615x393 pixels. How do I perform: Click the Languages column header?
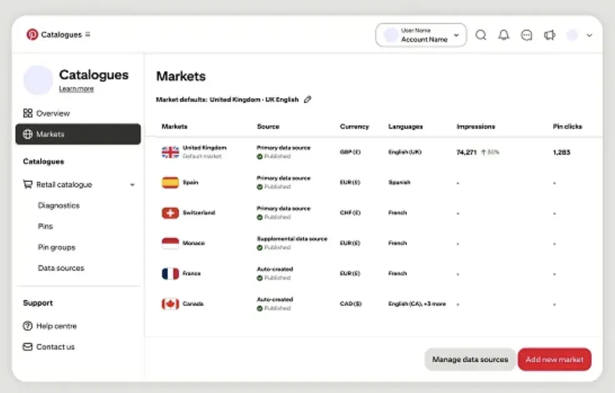(406, 126)
